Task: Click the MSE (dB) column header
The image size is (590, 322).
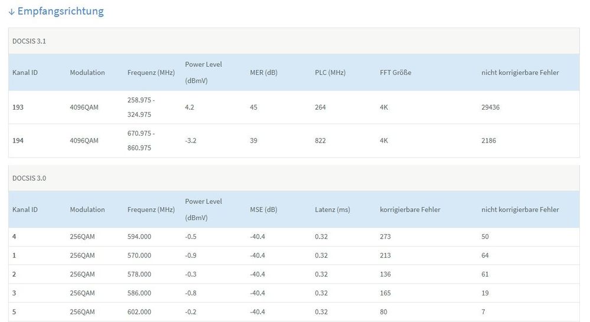Action: [263, 209]
